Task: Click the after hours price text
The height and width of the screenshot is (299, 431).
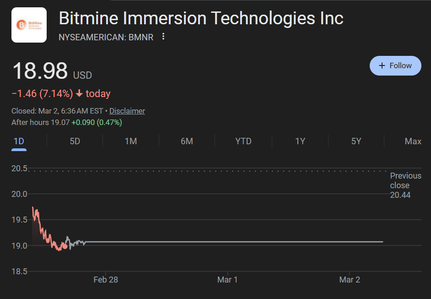Action: (x=68, y=122)
